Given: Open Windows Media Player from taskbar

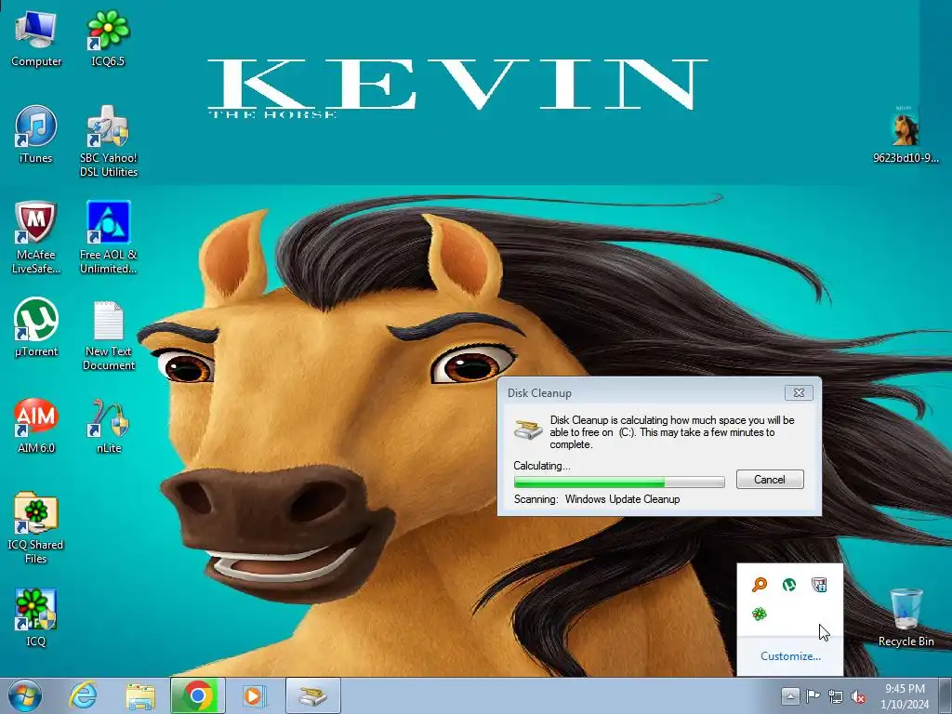Looking at the screenshot, I should pos(255,695).
